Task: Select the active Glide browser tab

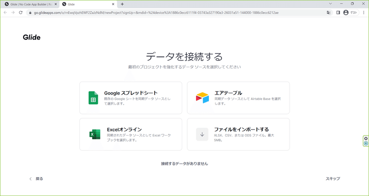Action: click(88, 4)
